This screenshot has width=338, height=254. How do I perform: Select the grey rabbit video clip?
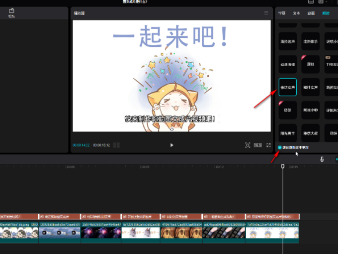(x=141, y=233)
